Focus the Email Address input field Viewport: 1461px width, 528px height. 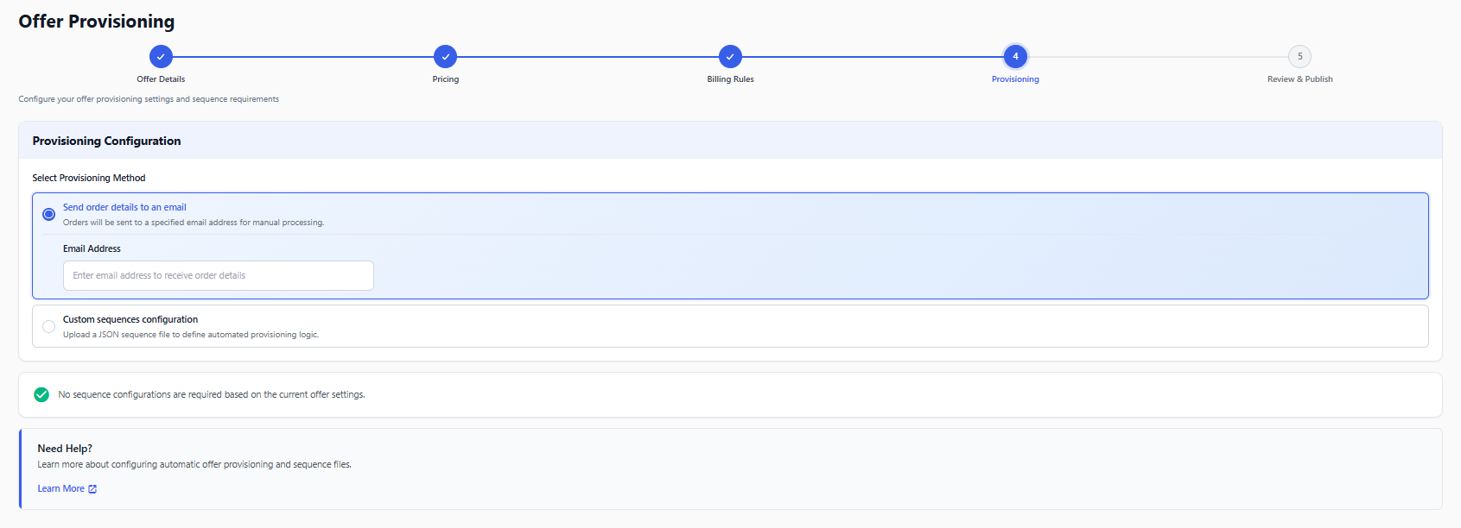pos(219,276)
